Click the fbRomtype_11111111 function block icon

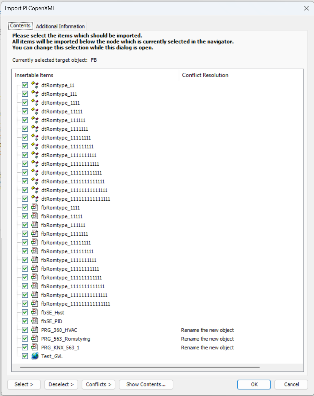click(x=34, y=242)
